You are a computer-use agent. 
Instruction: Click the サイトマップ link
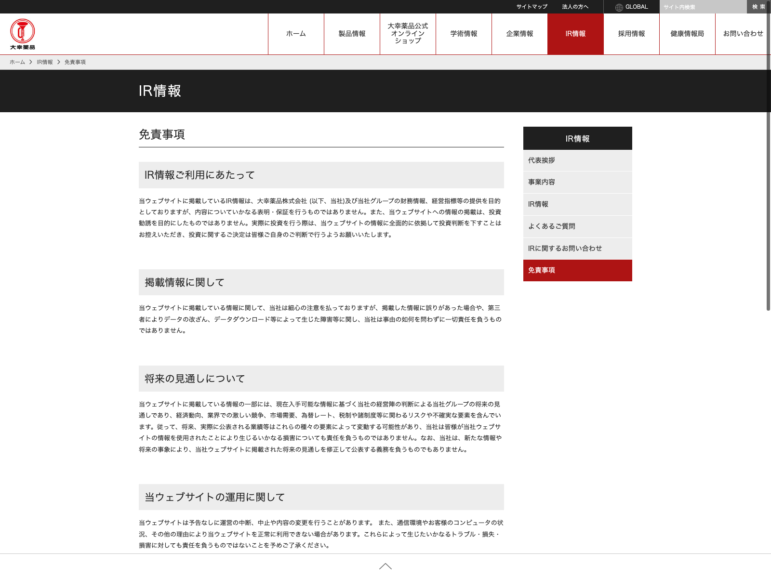(x=532, y=7)
